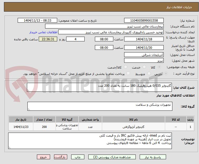Click the price validity date 1404/11/30
Image resolution: width=199 pixels, height=164 pixels.
click(144, 48)
